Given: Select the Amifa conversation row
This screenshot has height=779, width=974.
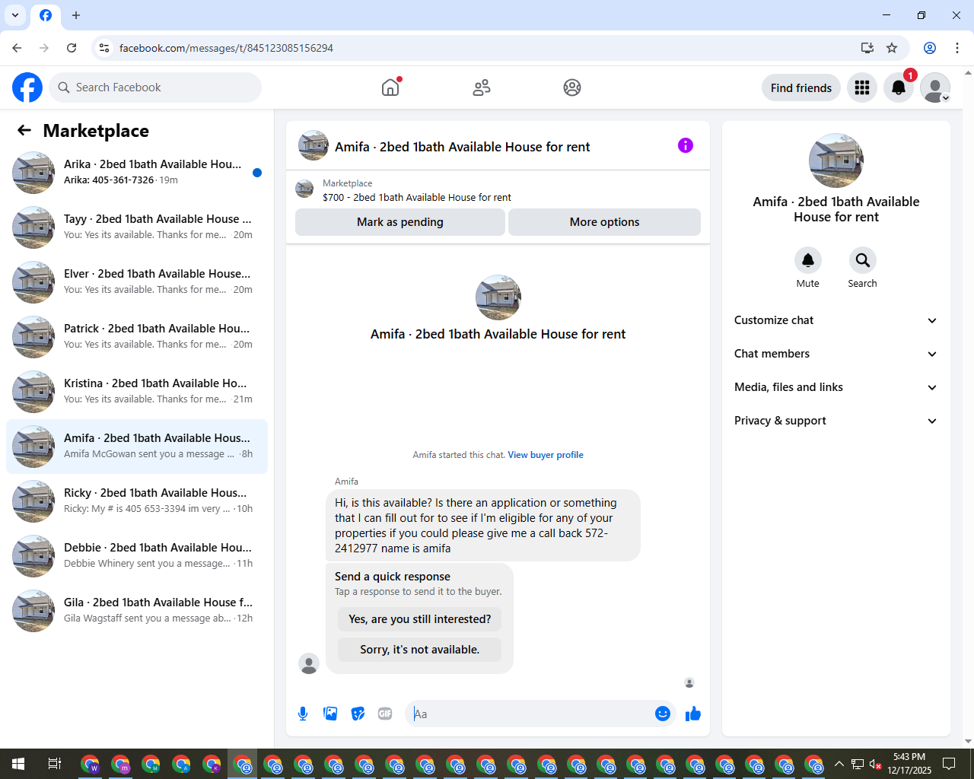Looking at the screenshot, I should (x=137, y=447).
